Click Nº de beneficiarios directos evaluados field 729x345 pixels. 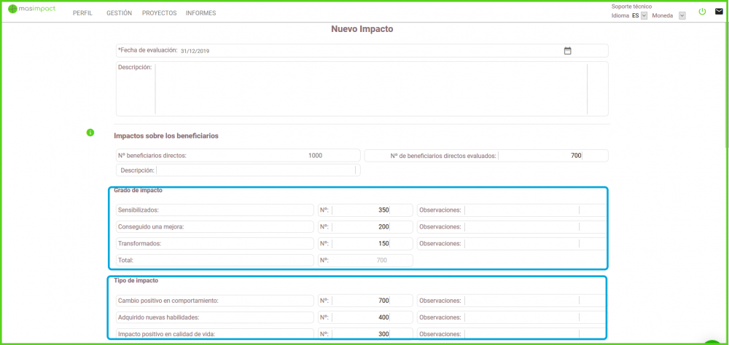point(540,156)
